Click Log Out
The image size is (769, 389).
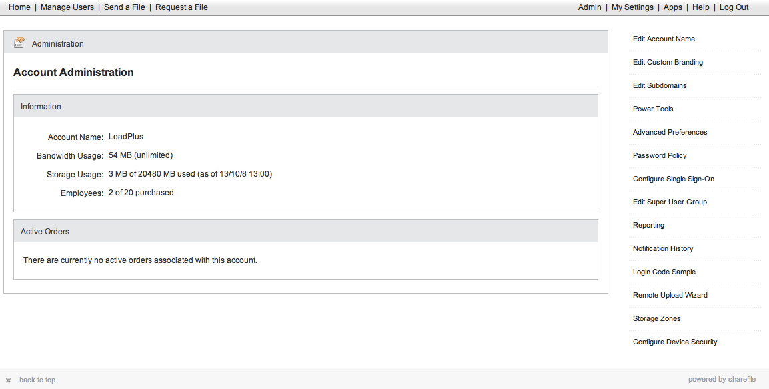734,7
